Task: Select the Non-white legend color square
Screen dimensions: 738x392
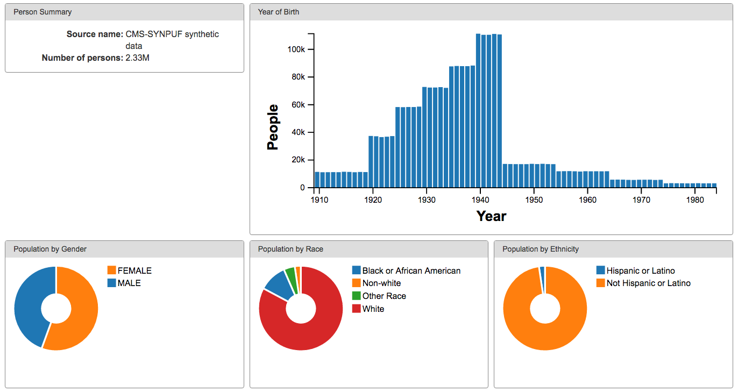Action: [357, 283]
